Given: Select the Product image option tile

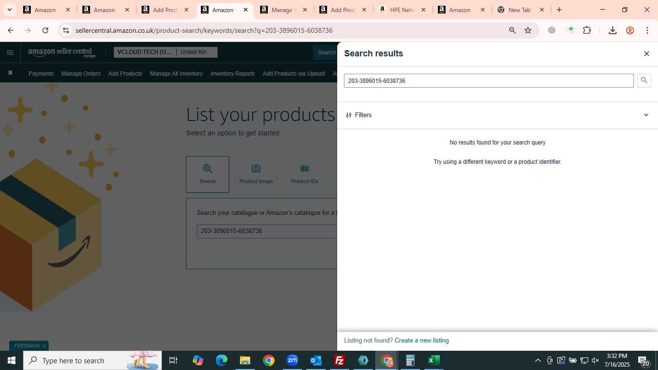Looking at the screenshot, I should 256,174.
